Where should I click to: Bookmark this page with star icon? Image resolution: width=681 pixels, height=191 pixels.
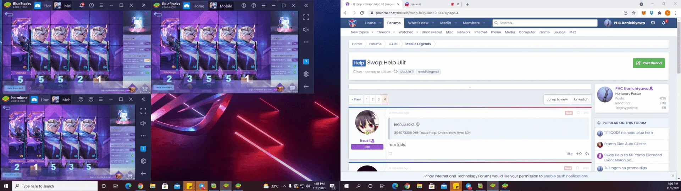click(633, 13)
